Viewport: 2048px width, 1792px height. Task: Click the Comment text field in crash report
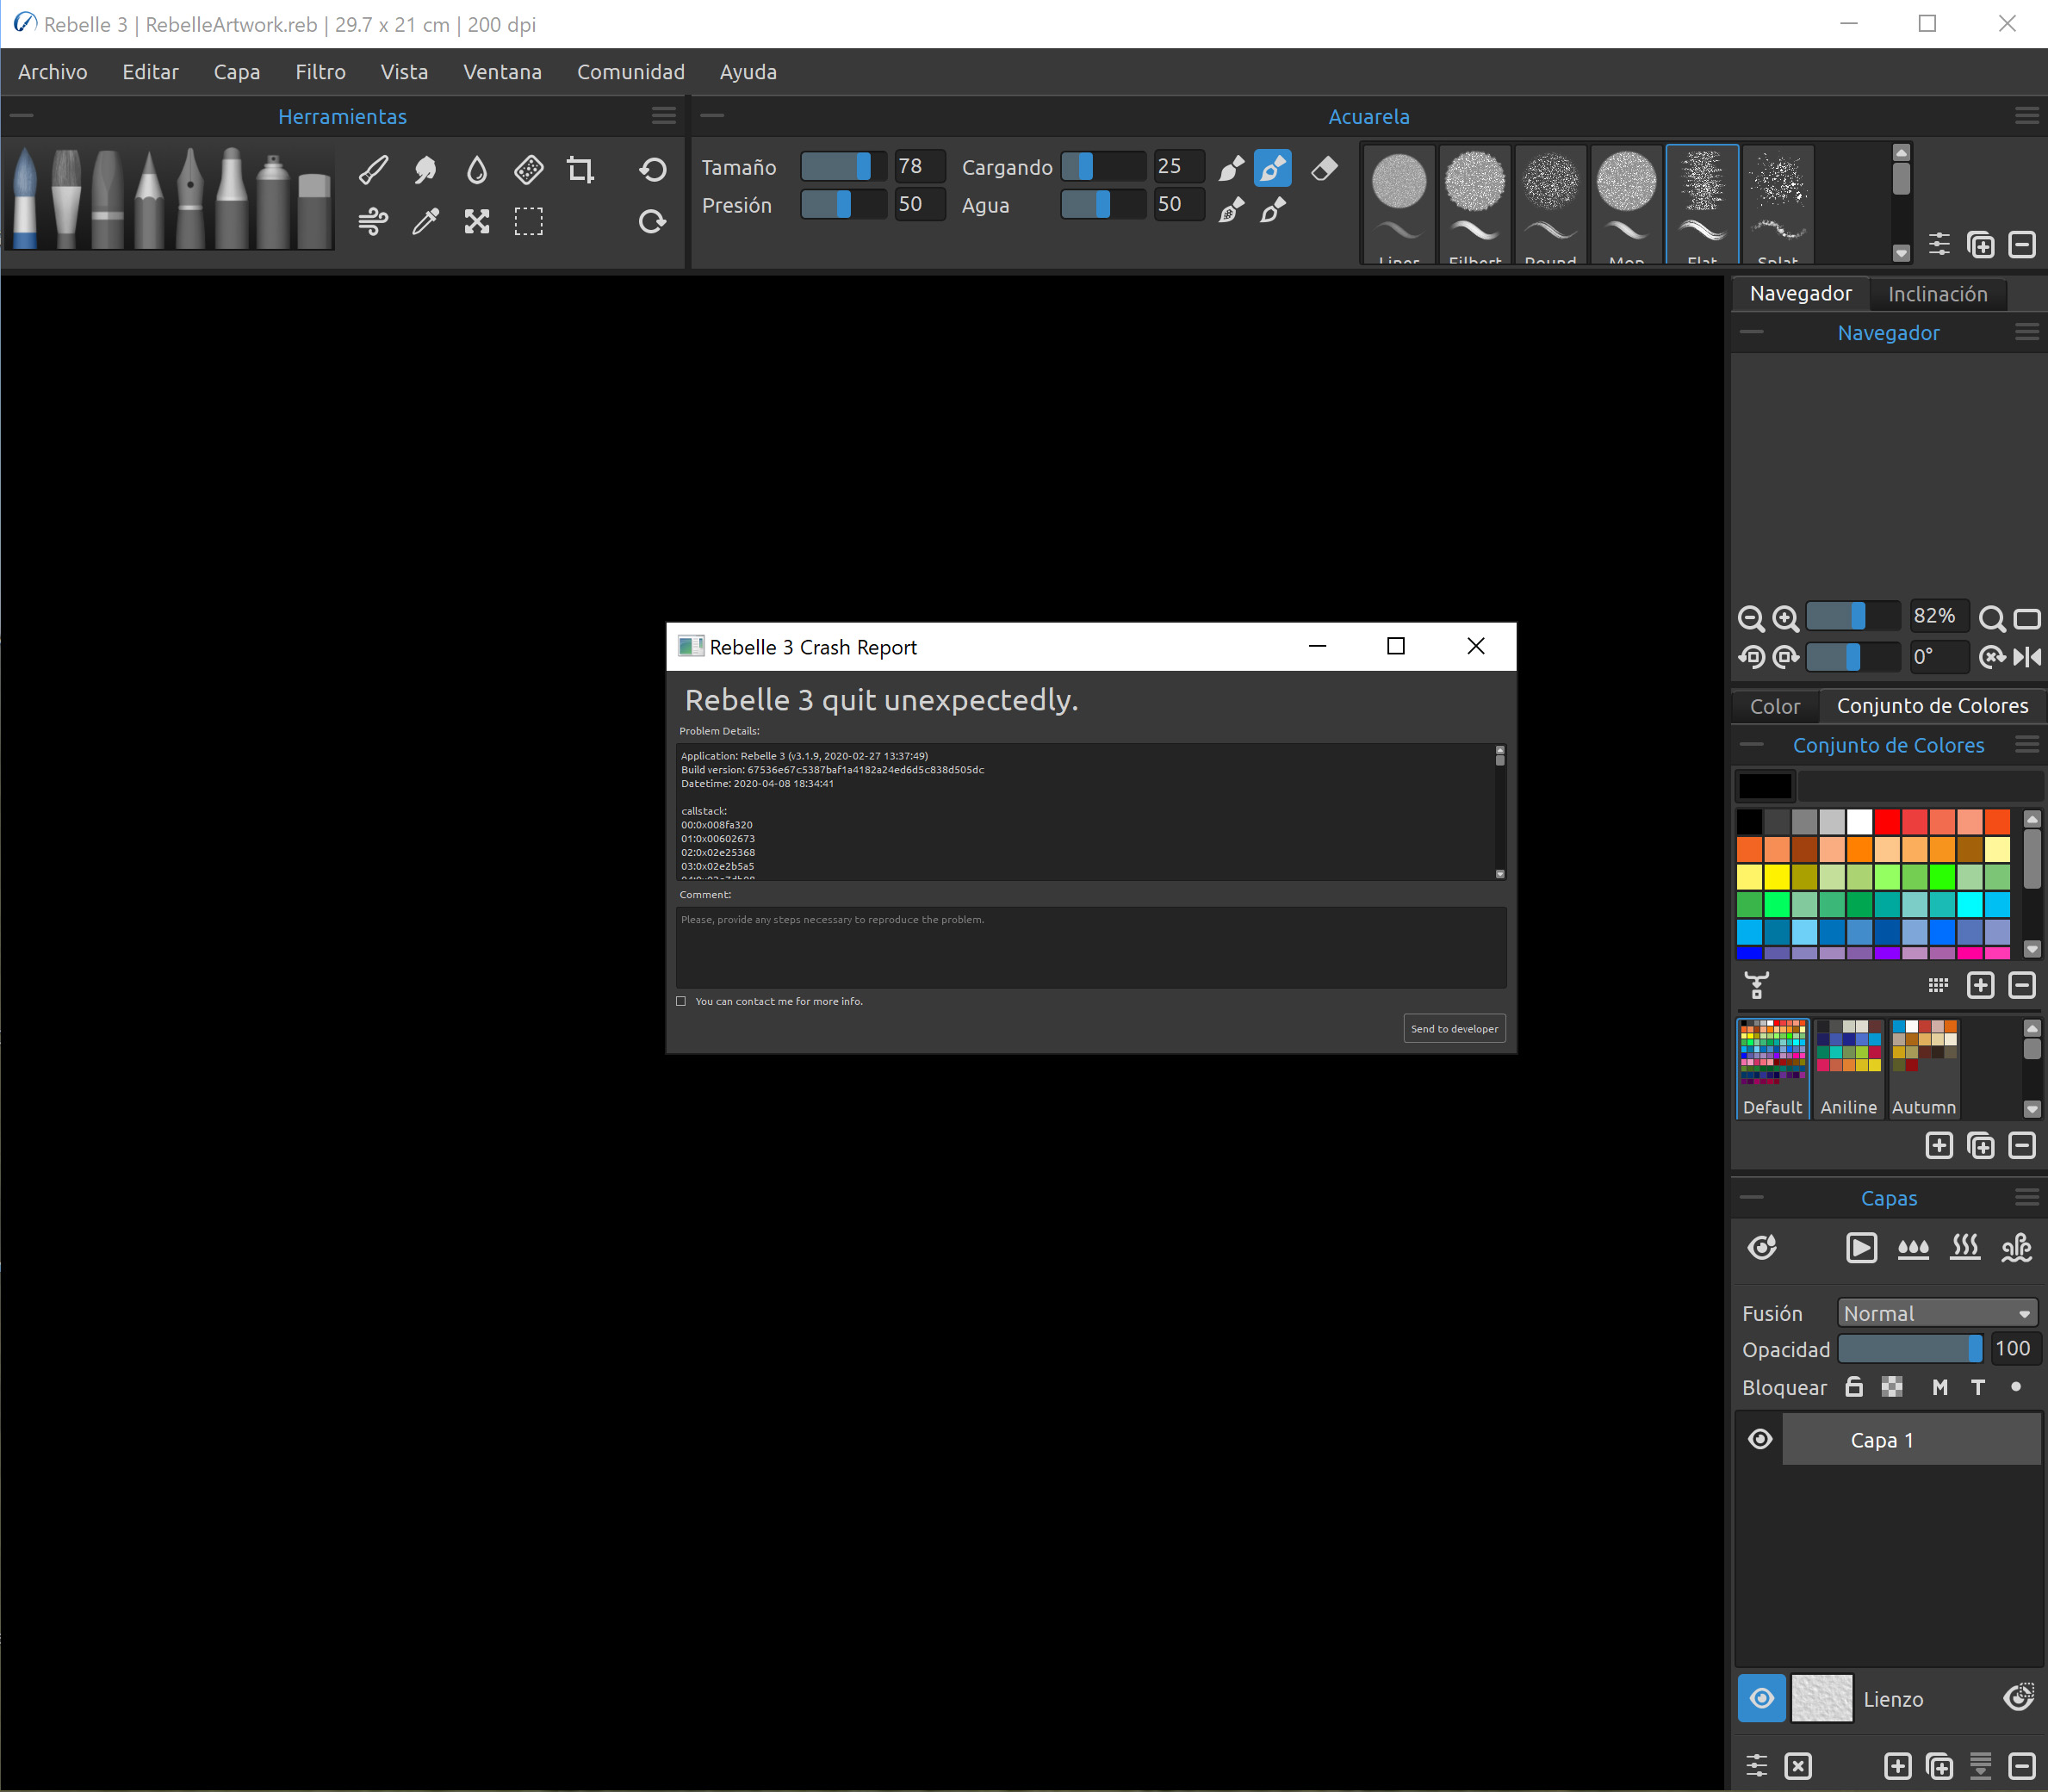pos(1091,947)
